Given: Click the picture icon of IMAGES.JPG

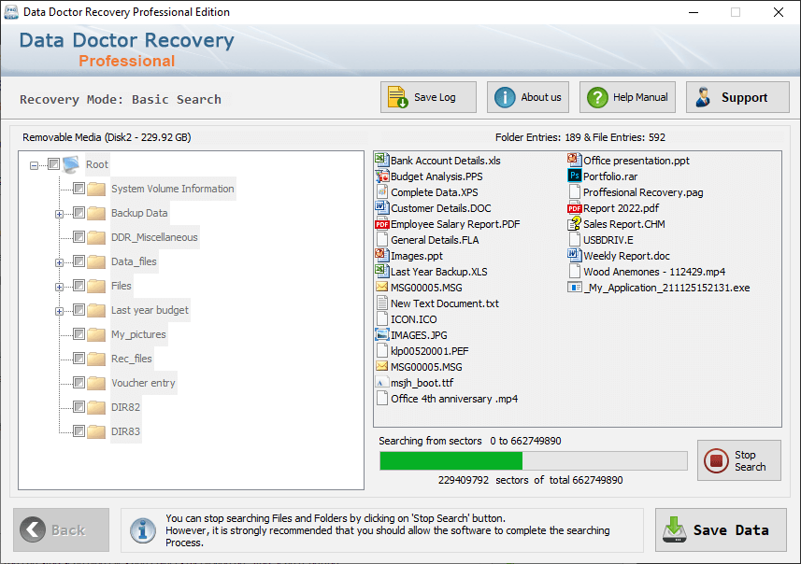Looking at the screenshot, I should coord(381,335).
